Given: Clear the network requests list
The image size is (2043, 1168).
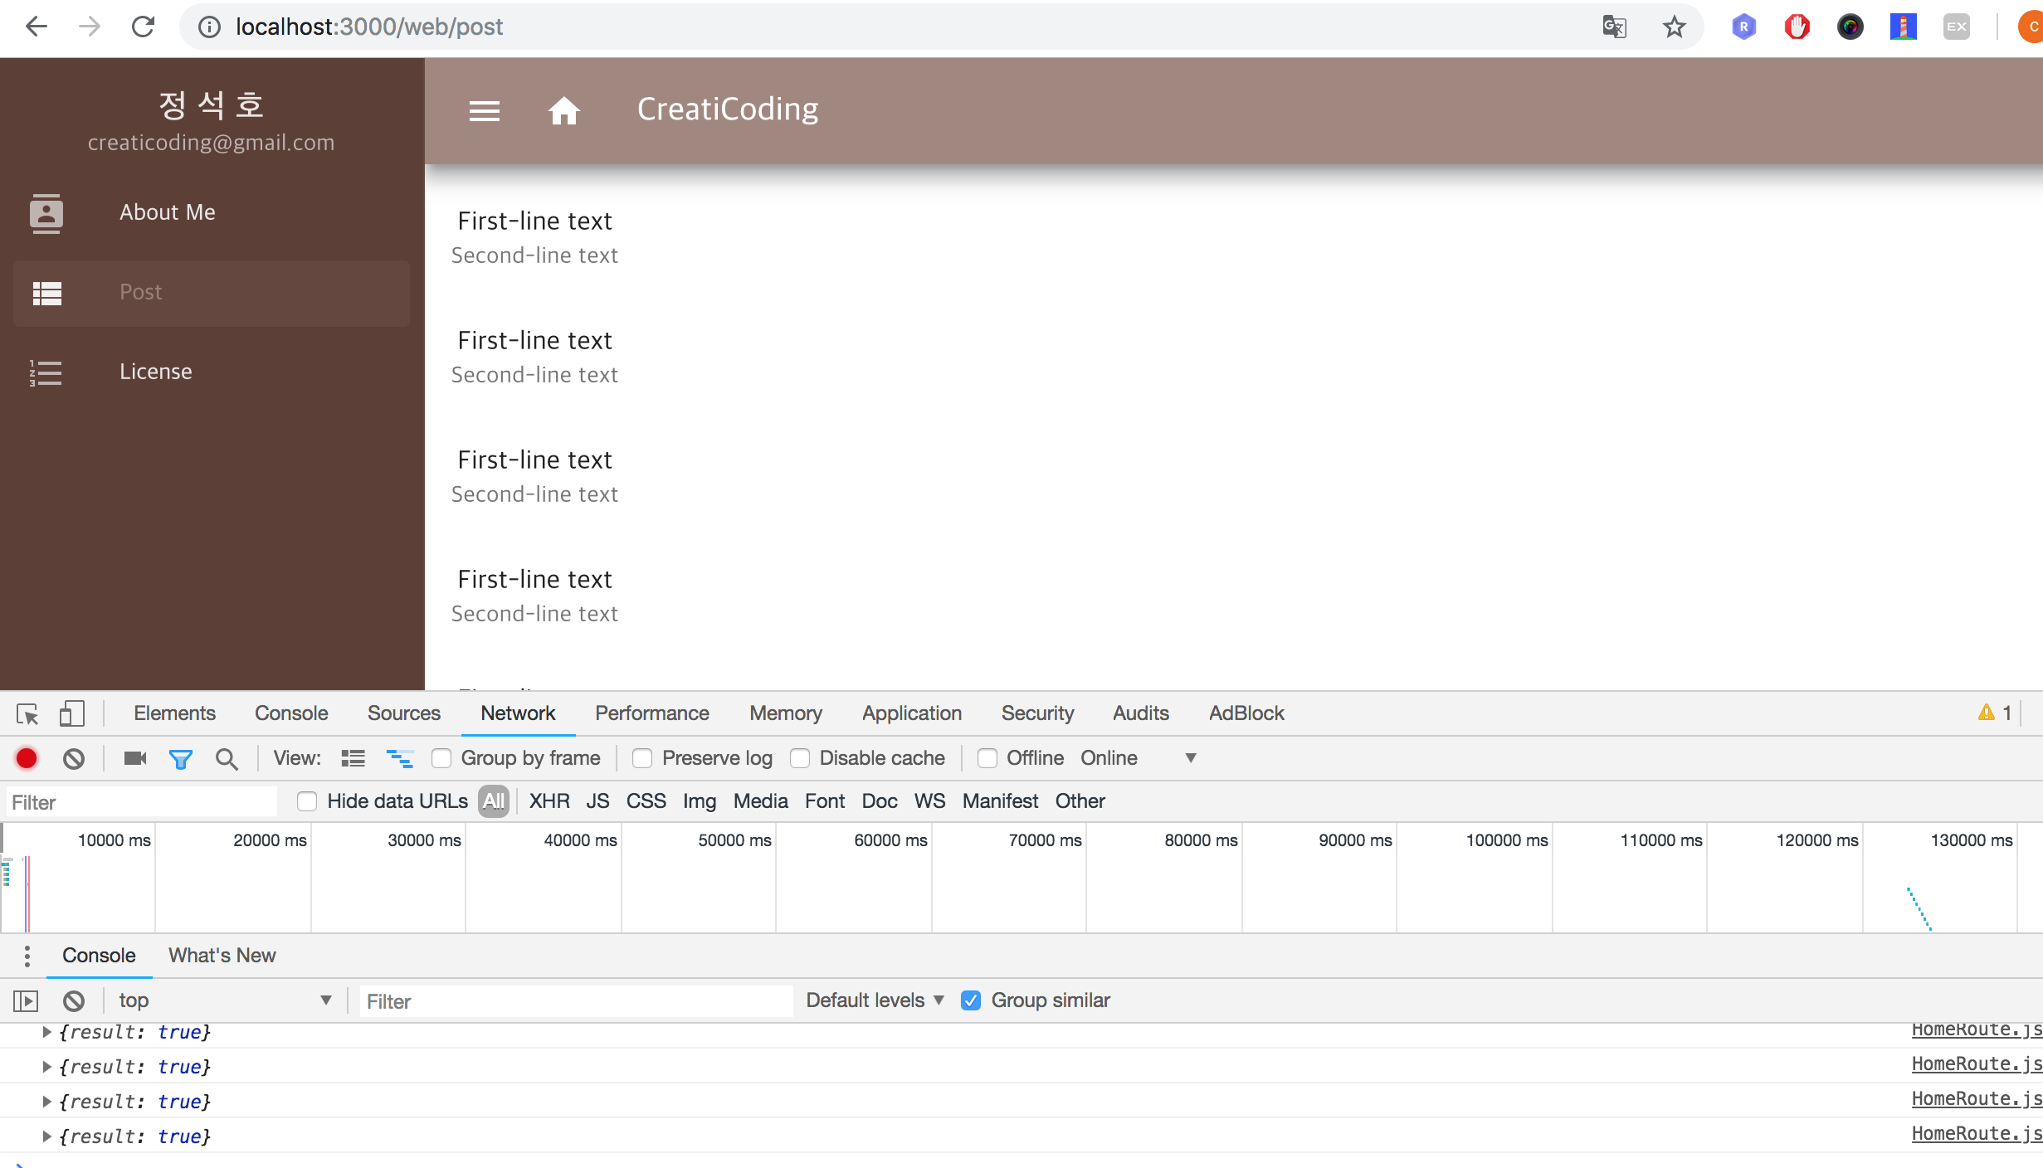Looking at the screenshot, I should (x=73, y=757).
